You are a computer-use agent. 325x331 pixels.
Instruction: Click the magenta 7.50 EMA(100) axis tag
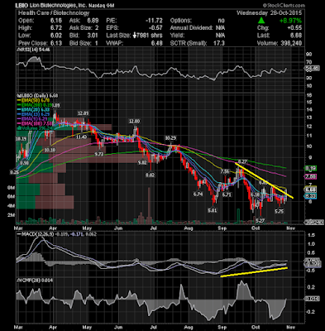(310, 176)
